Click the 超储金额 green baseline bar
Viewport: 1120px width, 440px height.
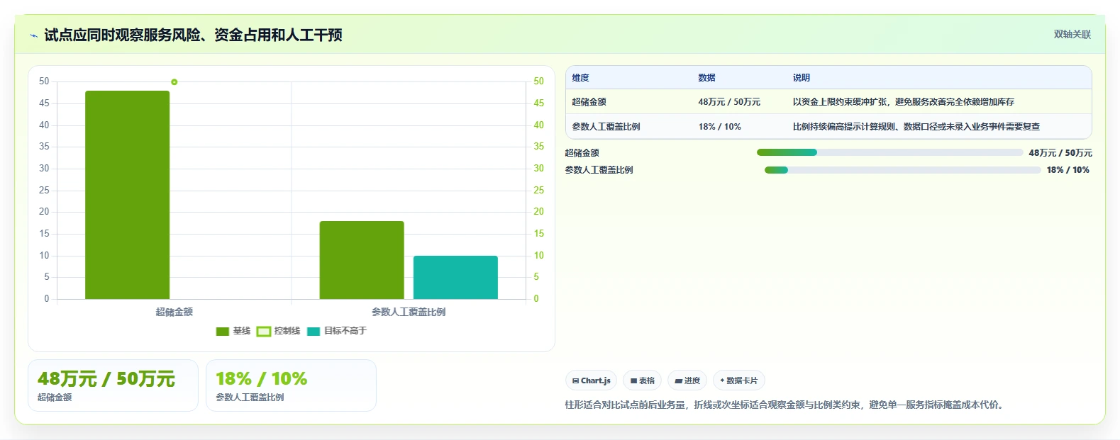pos(127,195)
